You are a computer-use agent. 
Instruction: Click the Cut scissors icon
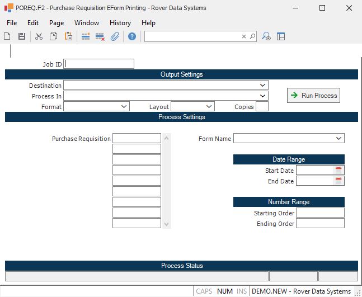tap(39, 36)
